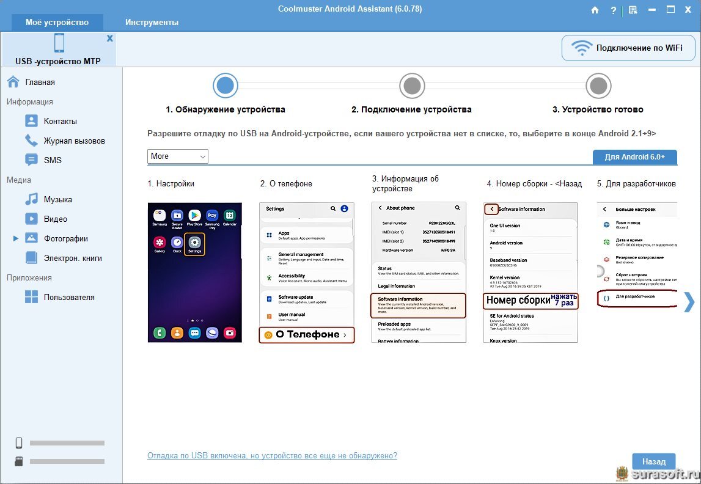Open Фотографии photos icon

(31, 238)
